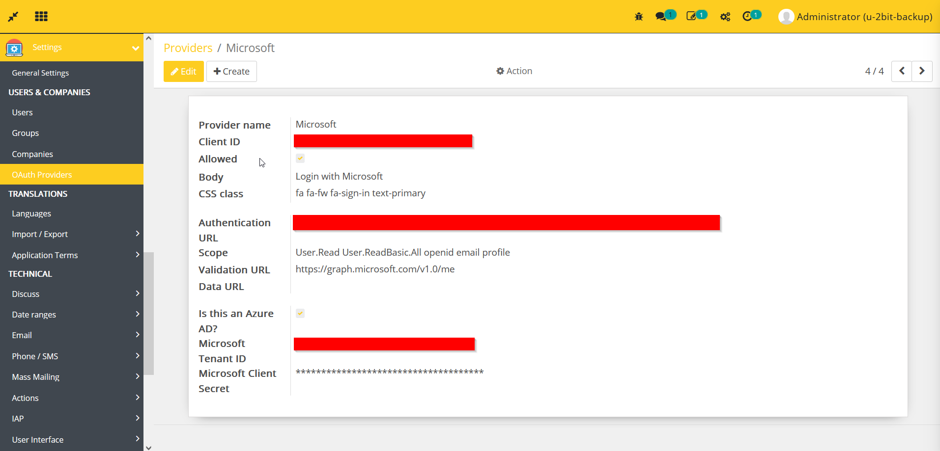Click the Settings app icon in sidebar
This screenshot has width=940, height=451.
[x=14, y=48]
